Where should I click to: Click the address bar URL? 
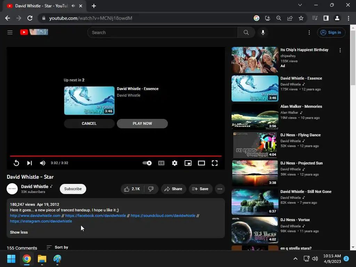[x=91, y=18]
